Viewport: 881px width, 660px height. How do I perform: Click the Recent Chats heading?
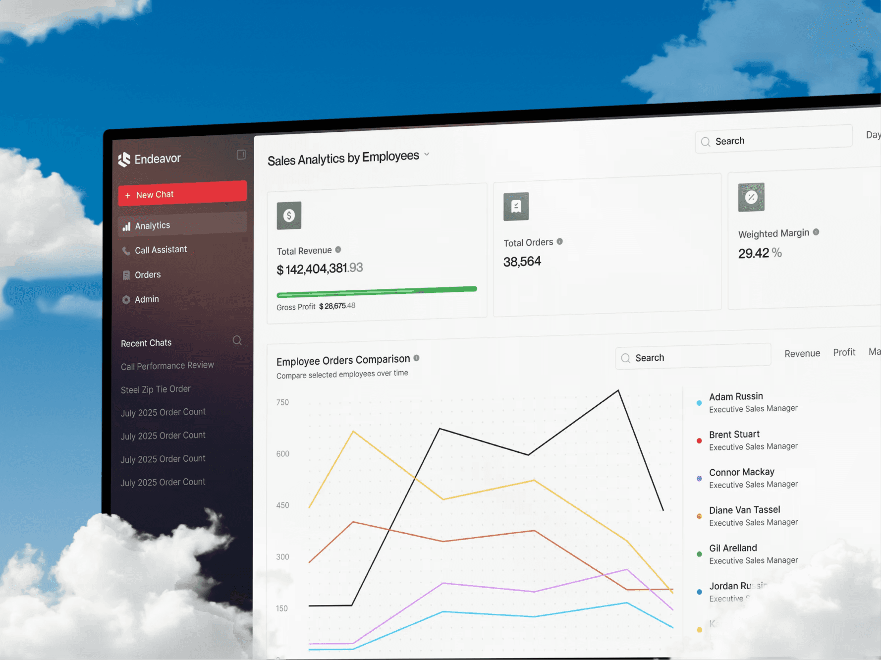146,343
